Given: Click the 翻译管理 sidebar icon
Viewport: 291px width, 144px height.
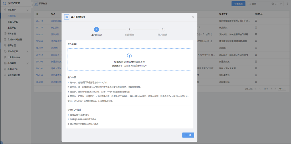Looking at the screenshot, I should click(5, 45).
